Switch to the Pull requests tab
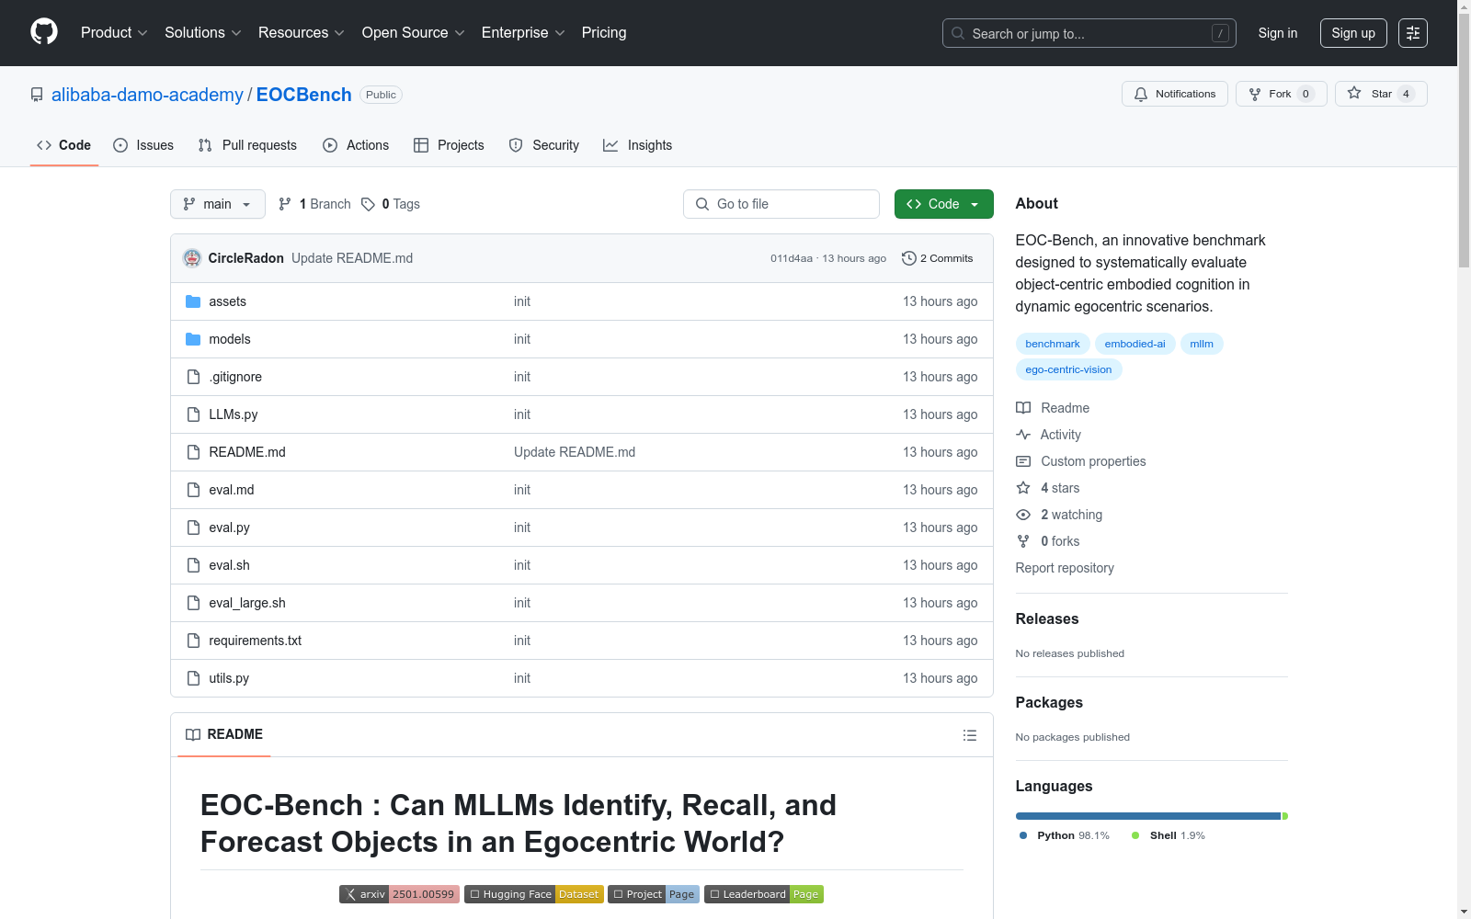 pos(247,145)
